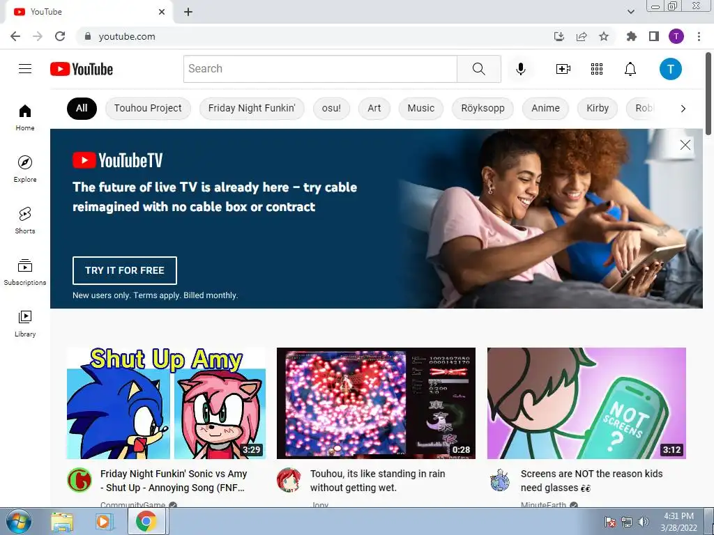Open Windows Media Player from taskbar
The width and height of the screenshot is (714, 535).
[103, 522]
